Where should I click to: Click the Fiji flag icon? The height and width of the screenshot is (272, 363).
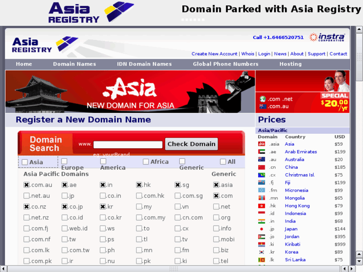(x=262, y=182)
